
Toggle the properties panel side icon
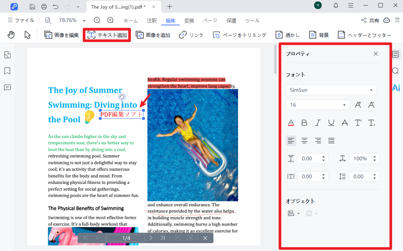[396, 54]
